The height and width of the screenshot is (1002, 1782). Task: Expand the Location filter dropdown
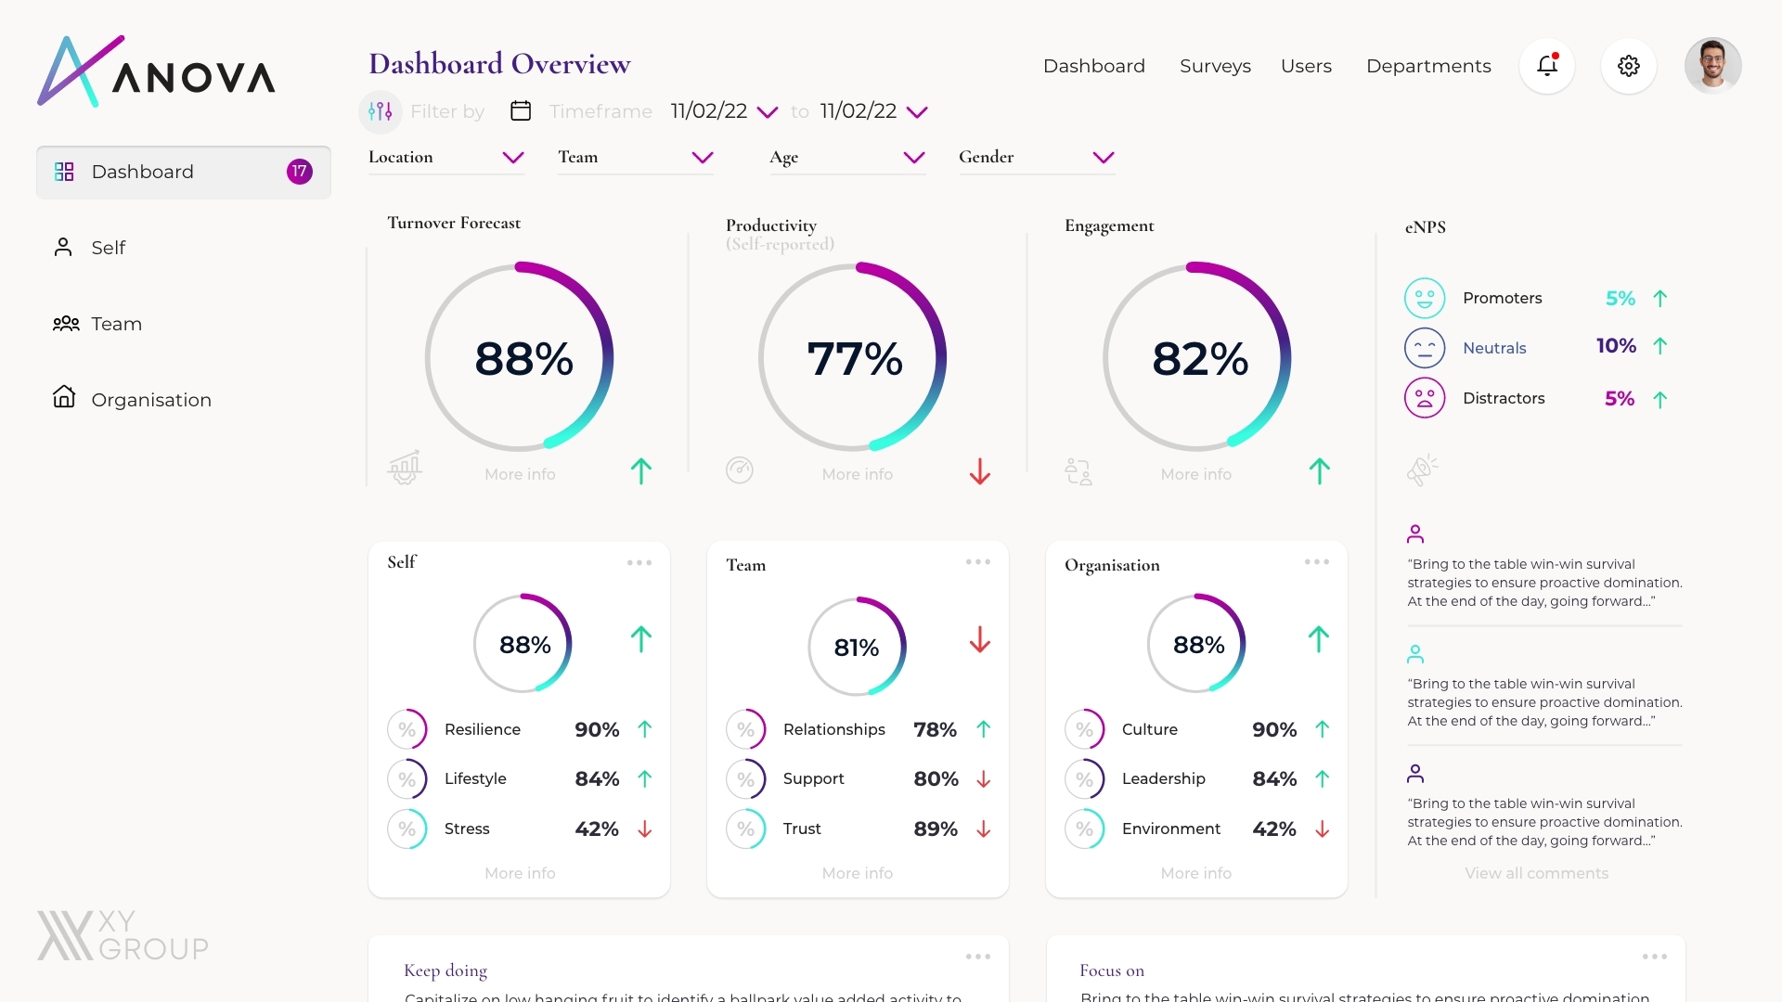pos(513,158)
